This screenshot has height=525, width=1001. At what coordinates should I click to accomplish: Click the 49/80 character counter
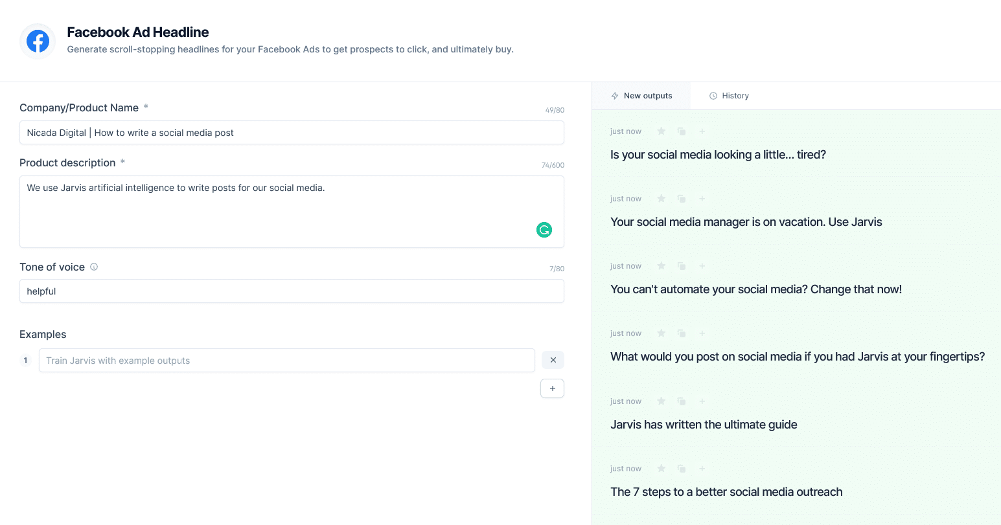point(555,110)
